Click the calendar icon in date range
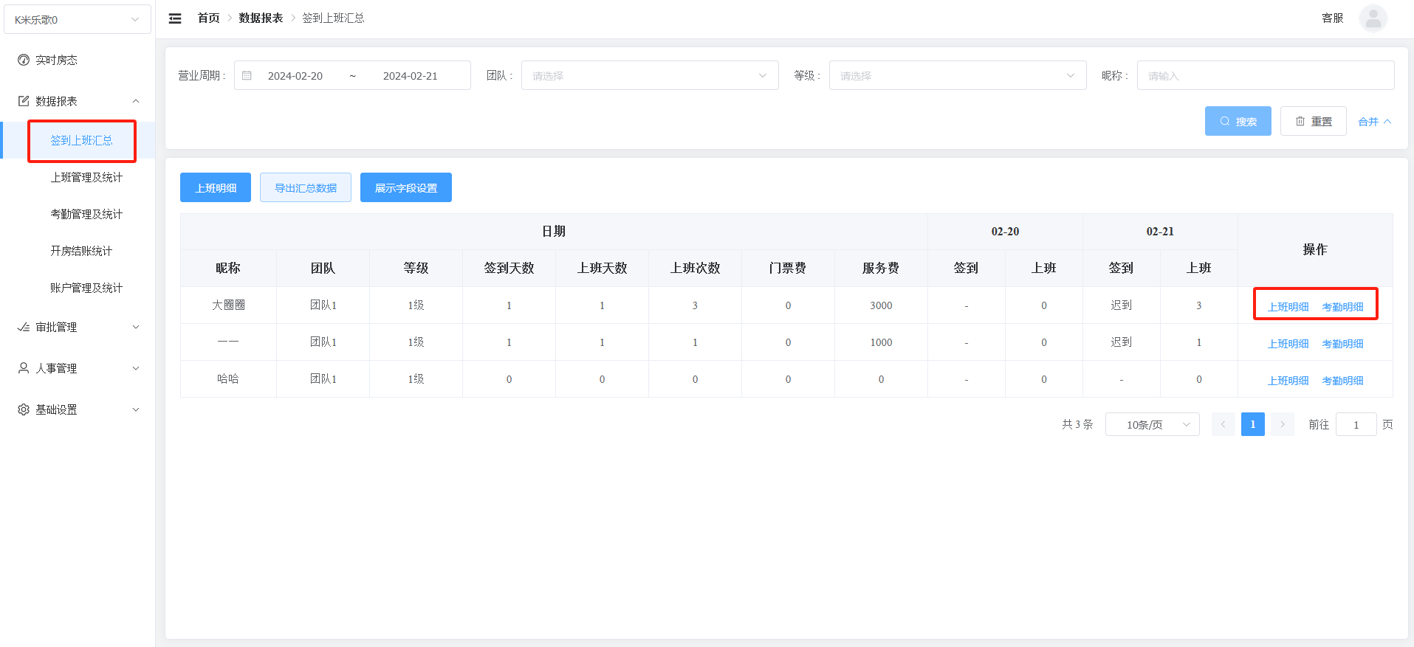This screenshot has height=647, width=1414. tap(247, 75)
